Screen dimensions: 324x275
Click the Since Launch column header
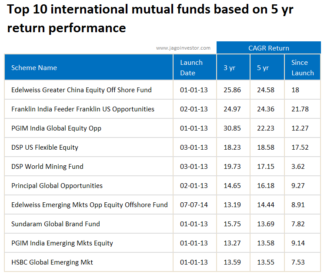[x=303, y=67]
